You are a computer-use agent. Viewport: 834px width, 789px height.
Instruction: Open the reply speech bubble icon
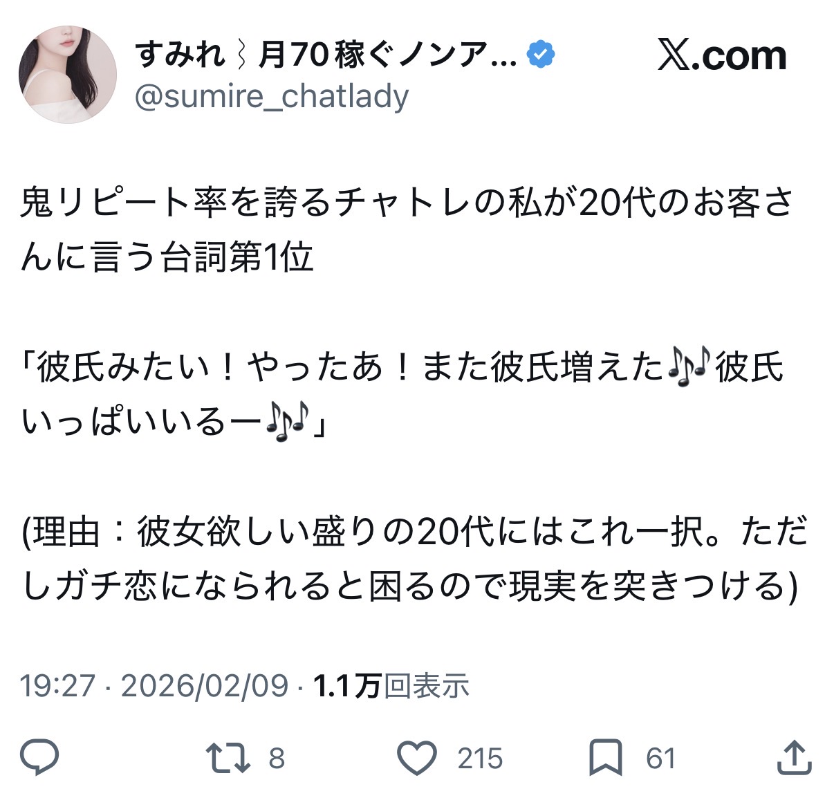39,758
